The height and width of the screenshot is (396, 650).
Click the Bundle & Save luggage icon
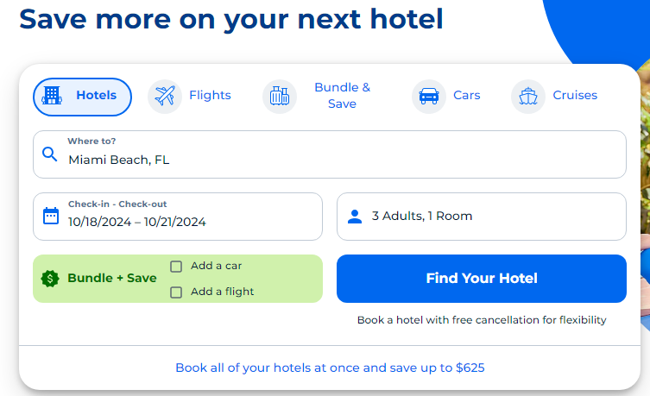point(280,96)
